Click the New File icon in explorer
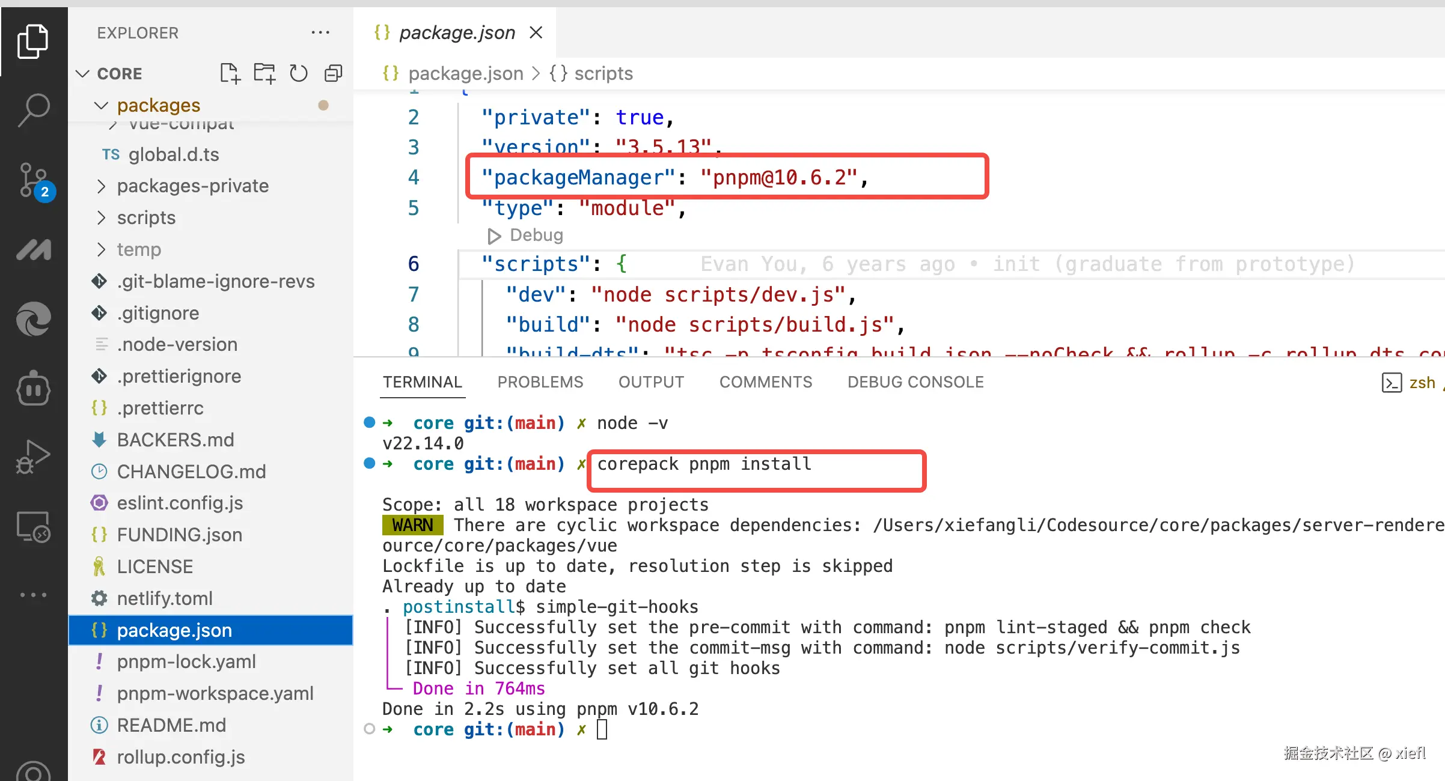This screenshot has width=1445, height=781. [230, 73]
